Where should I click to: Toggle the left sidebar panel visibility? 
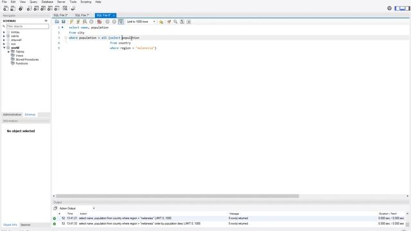(x=398, y=8)
